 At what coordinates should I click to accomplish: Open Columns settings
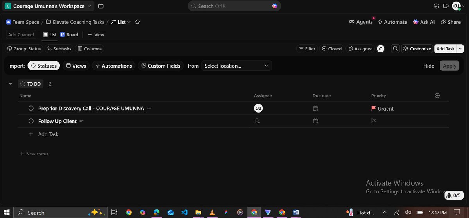[90, 49]
